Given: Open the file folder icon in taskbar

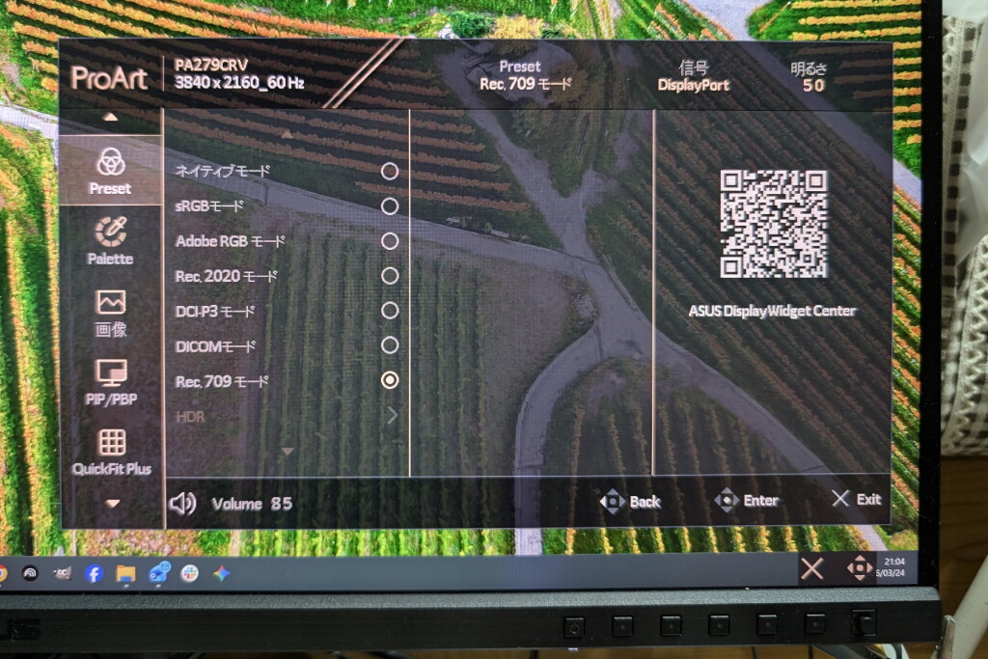Looking at the screenshot, I should click(x=125, y=573).
